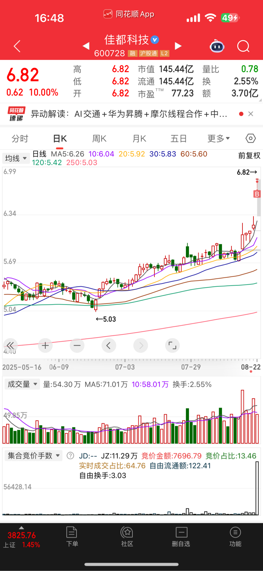The image size is (263, 571).
Task: Tap the MA5:6.26 legend value
Action: [x=67, y=154]
